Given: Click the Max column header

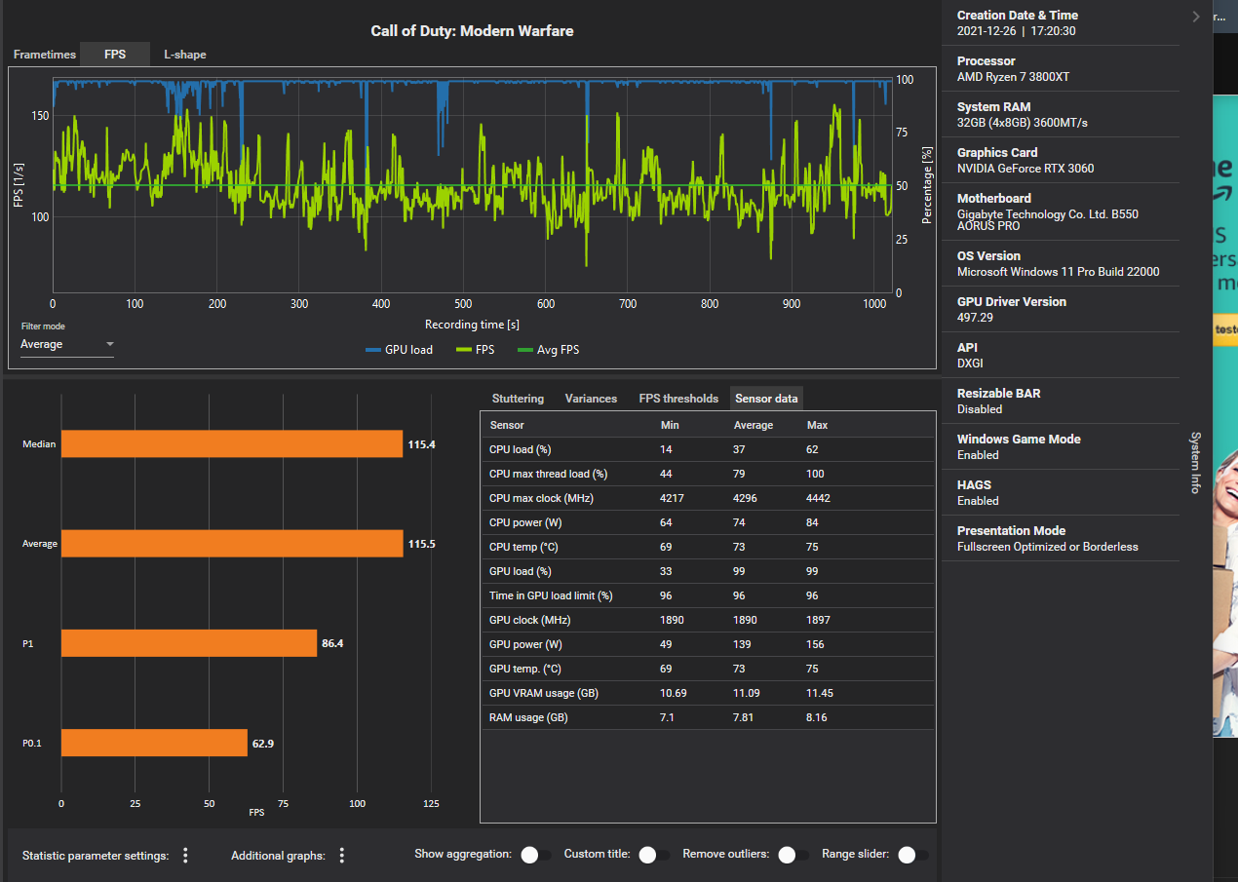Looking at the screenshot, I should [x=817, y=425].
